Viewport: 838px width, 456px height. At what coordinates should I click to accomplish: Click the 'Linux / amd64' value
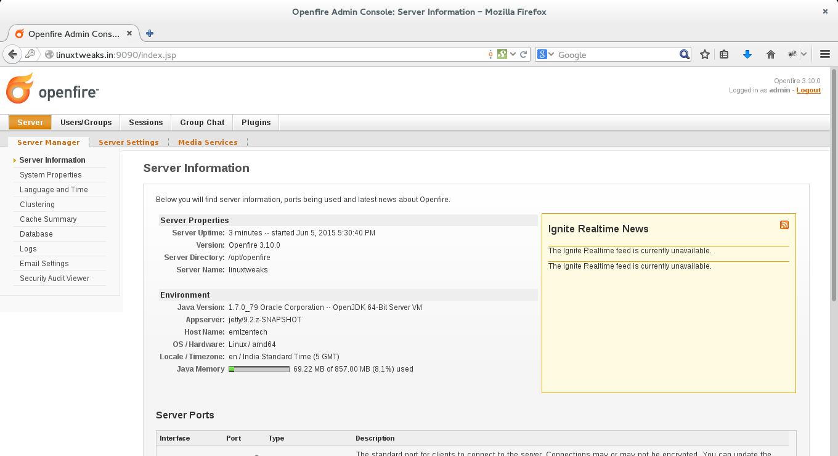252,344
